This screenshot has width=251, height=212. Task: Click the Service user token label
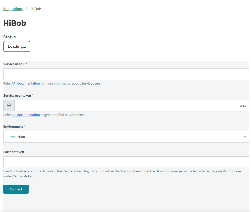click(17, 95)
